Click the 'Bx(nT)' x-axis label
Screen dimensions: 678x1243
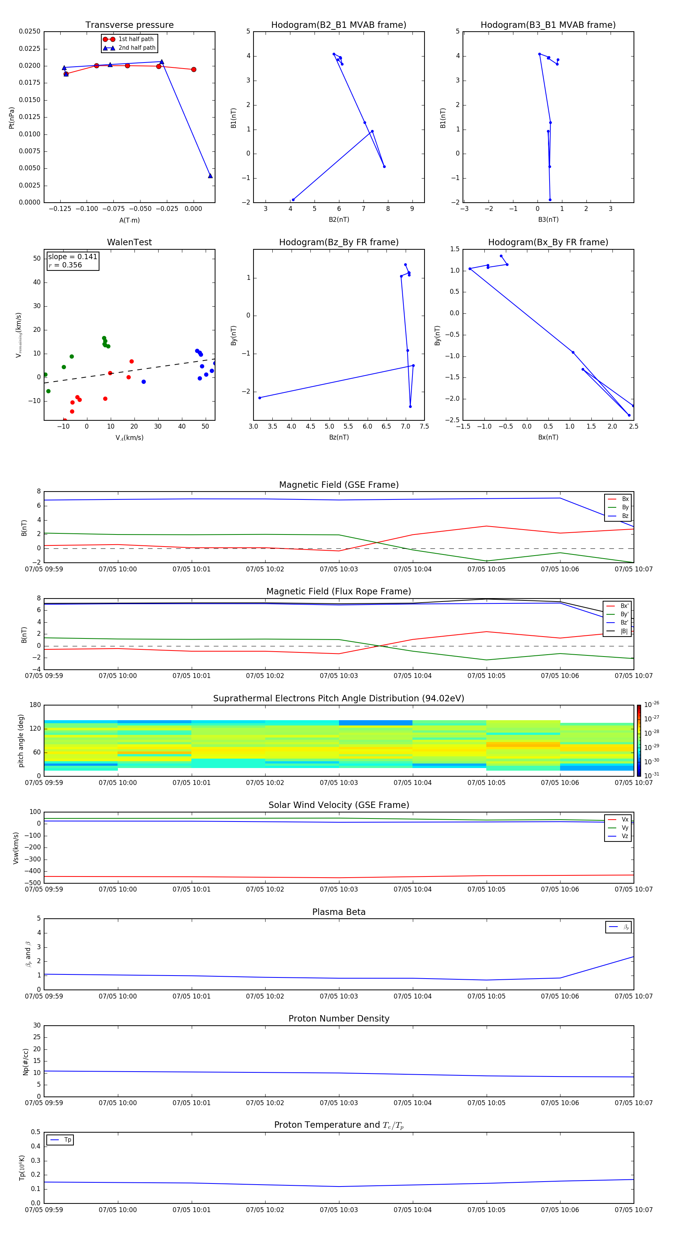pyautogui.click(x=548, y=437)
